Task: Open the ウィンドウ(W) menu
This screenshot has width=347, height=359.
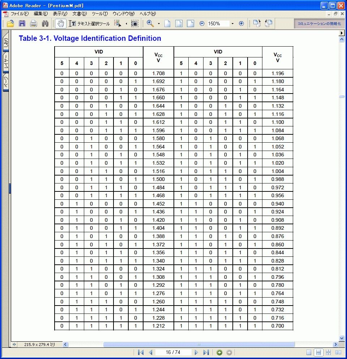Action: pyautogui.click(x=124, y=14)
